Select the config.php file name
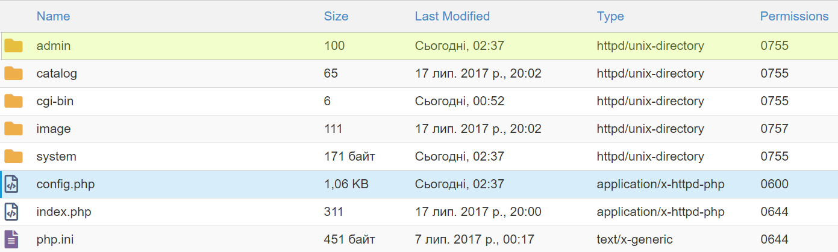Viewport: 838px width, 252px height. (x=65, y=184)
